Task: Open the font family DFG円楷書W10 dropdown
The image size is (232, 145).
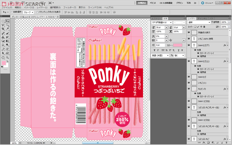Action: pos(171,23)
